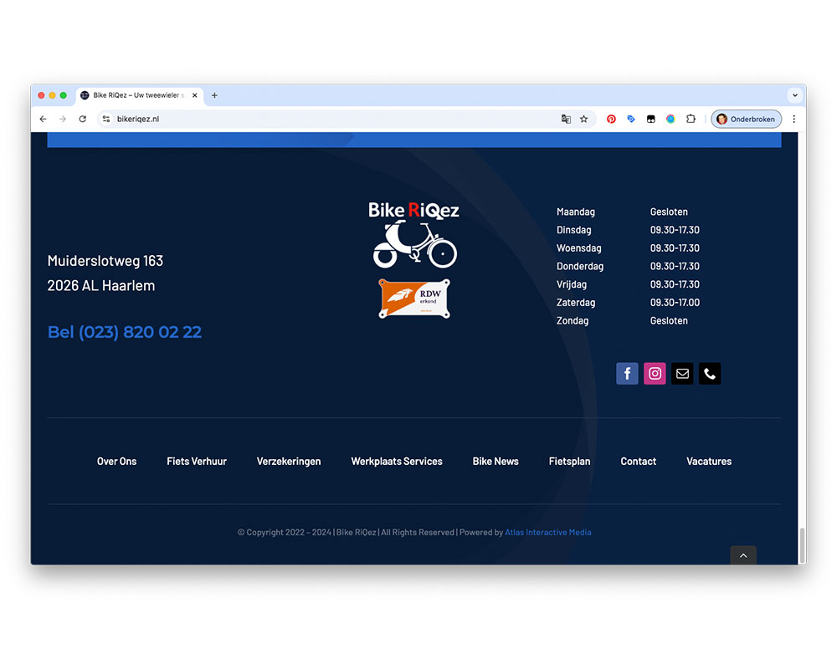Select the Bike RiQez browser tab
This screenshot has width=837, height=669.
(138, 95)
